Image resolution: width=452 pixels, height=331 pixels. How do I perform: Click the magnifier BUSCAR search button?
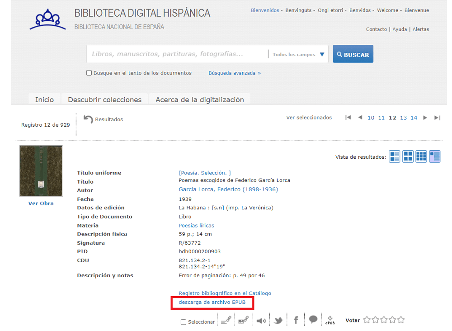pyautogui.click(x=353, y=54)
